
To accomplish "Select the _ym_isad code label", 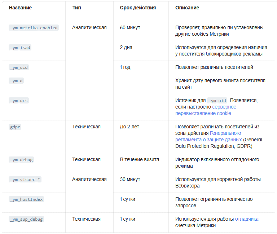I will (x=20, y=48).
